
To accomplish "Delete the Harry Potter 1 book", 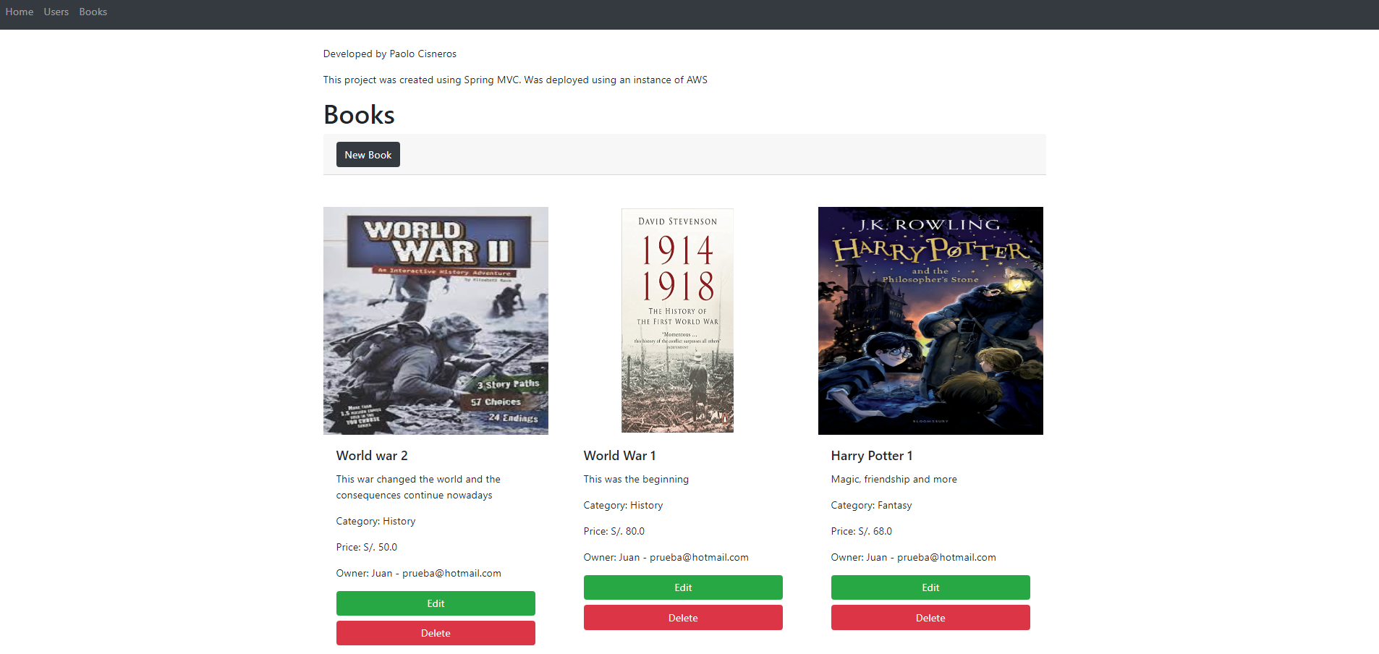I will [930, 618].
